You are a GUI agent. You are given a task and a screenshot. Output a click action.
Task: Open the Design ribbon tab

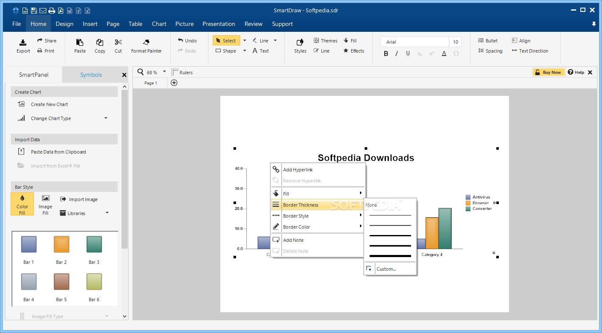(x=65, y=24)
